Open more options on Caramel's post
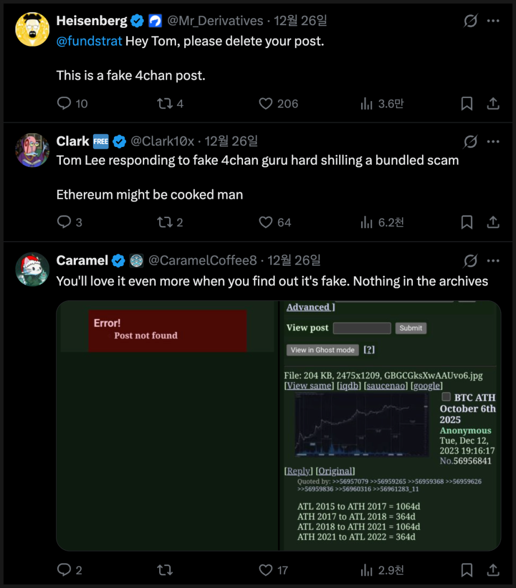This screenshot has width=516, height=588. click(493, 261)
